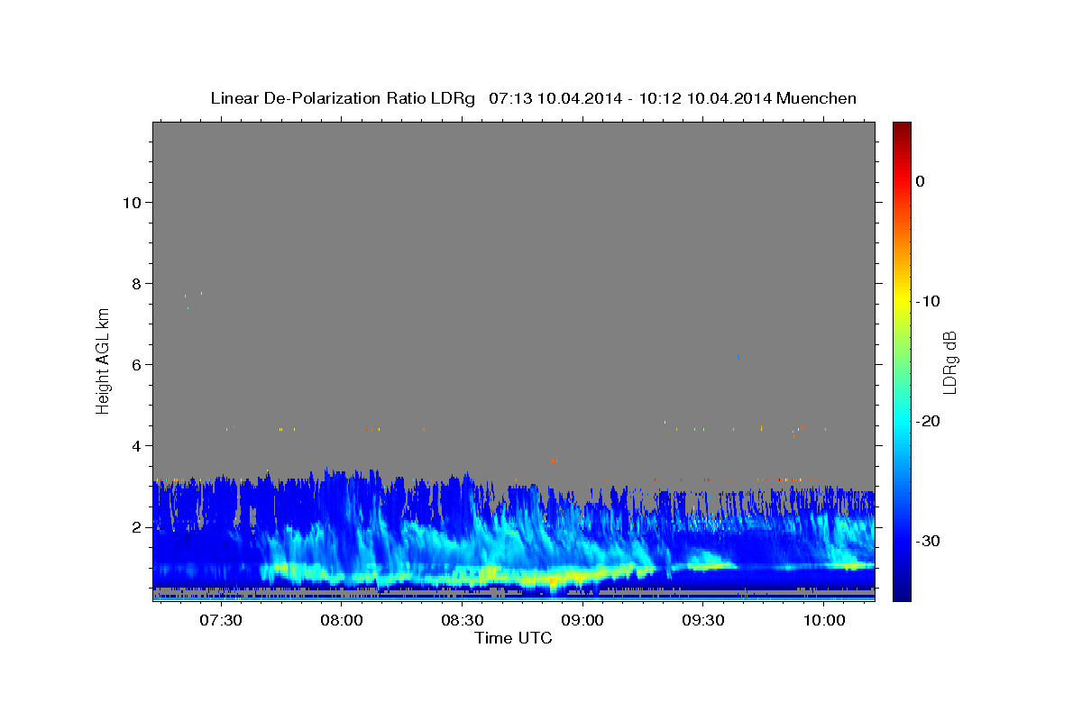Click the 'Muenchen' location label in the title
This screenshot has width=1082, height=721.
[x=817, y=98]
